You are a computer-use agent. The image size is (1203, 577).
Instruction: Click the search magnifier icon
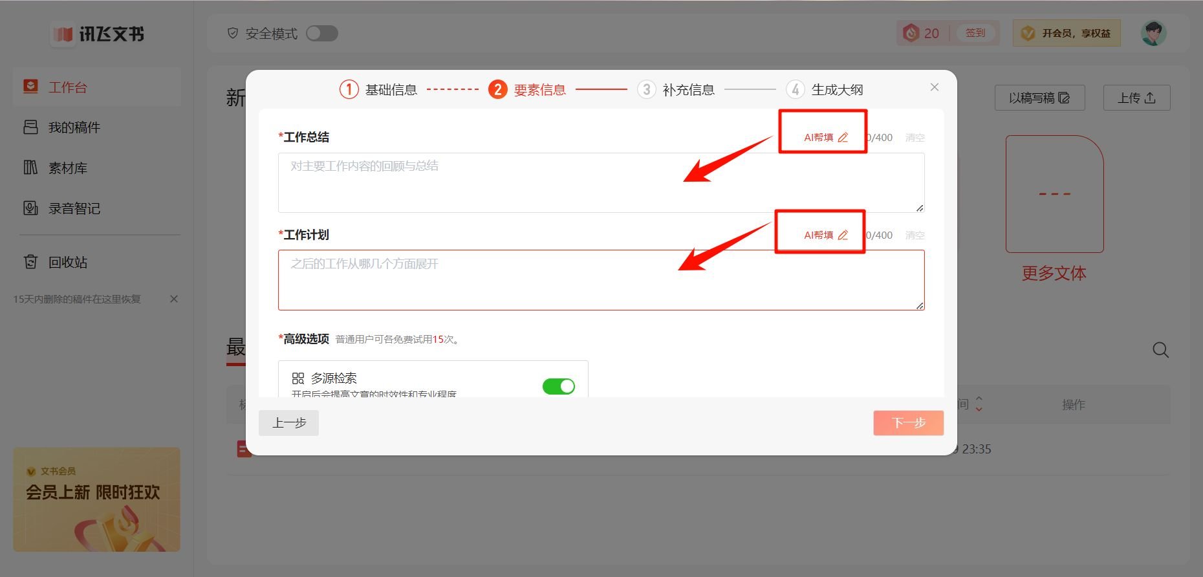tap(1161, 350)
